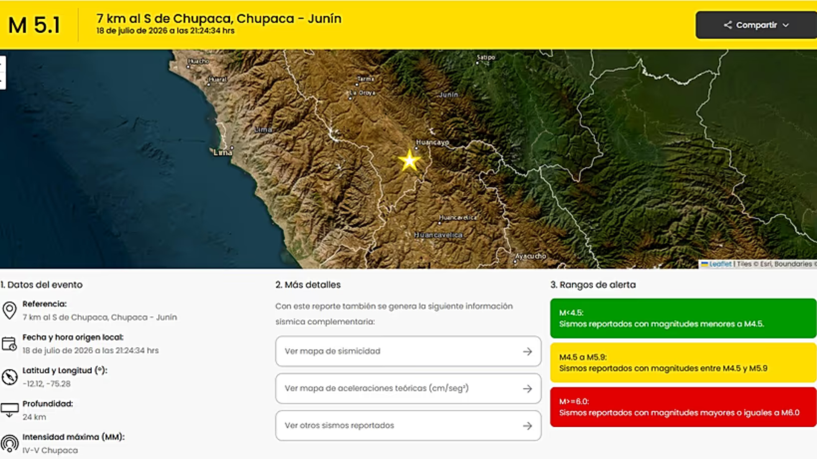This screenshot has width=817, height=459.
Task: Click the compass icon beside Latitud y Longitud
Action: (x=9, y=377)
